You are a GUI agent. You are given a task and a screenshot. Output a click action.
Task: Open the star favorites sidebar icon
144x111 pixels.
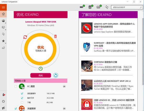pyautogui.click(x=3, y=41)
